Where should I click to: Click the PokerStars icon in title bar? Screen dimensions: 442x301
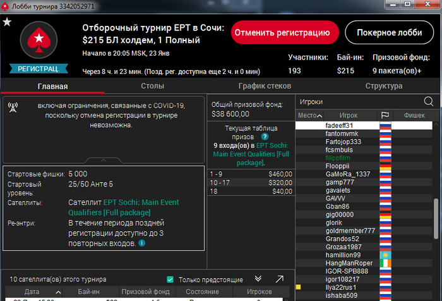5,6
